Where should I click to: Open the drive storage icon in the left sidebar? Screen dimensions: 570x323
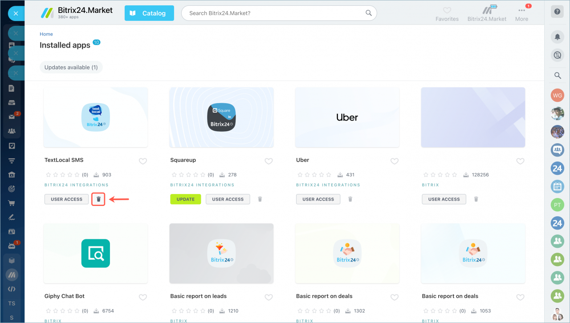coord(12,102)
